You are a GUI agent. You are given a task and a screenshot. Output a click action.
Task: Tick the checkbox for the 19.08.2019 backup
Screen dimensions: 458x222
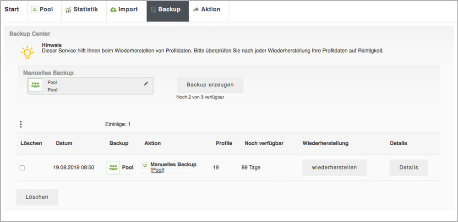(x=22, y=168)
